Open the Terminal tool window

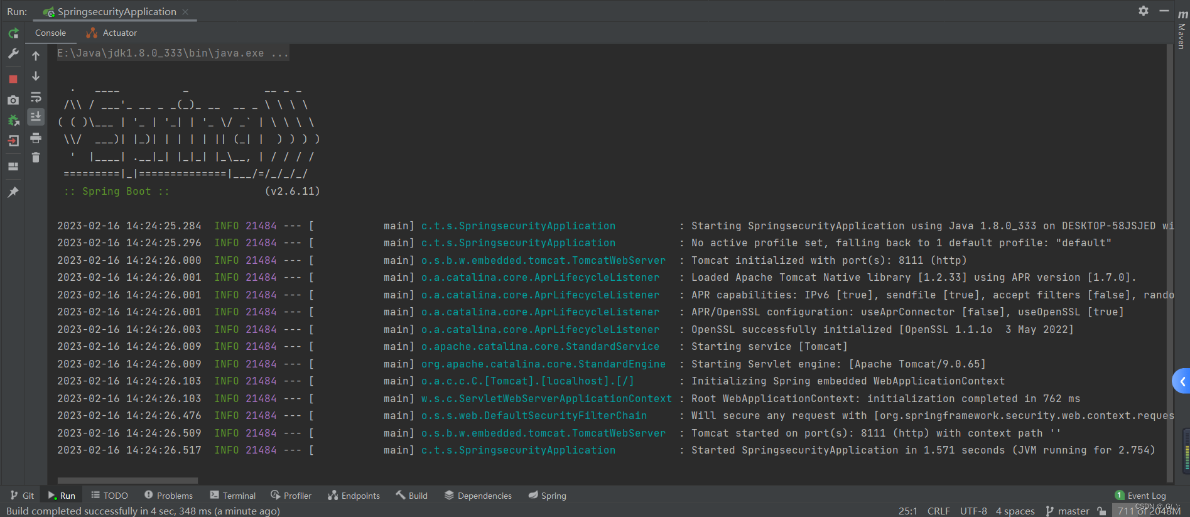[232, 496]
